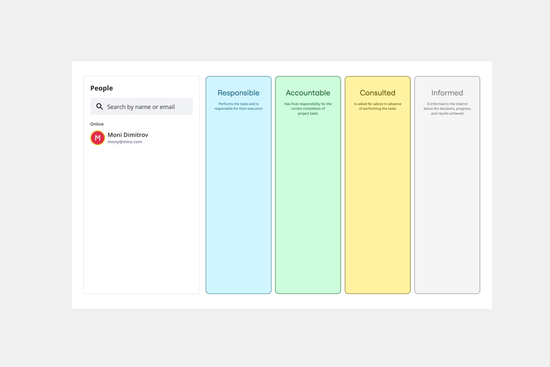This screenshot has height=367, width=550.
Task: Click the mony@miro.com email link
Action: tap(125, 142)
